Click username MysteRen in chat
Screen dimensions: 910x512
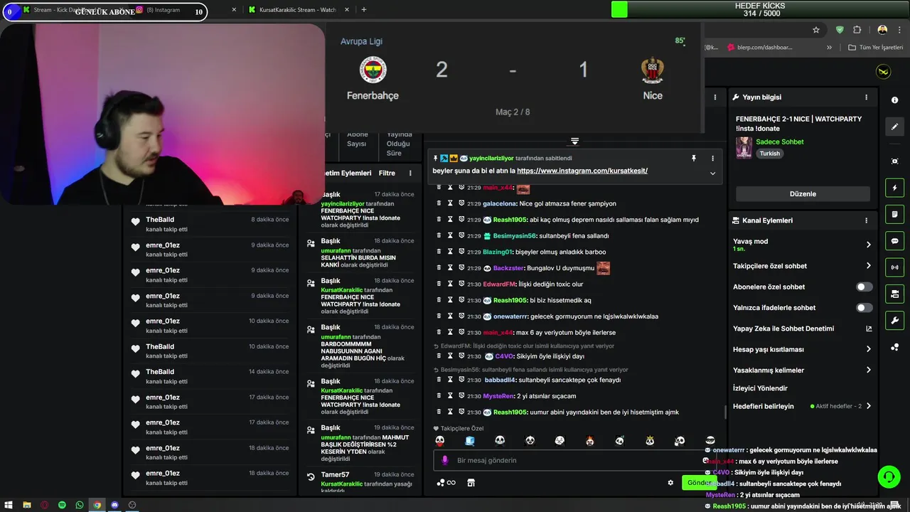coord(498,396)
